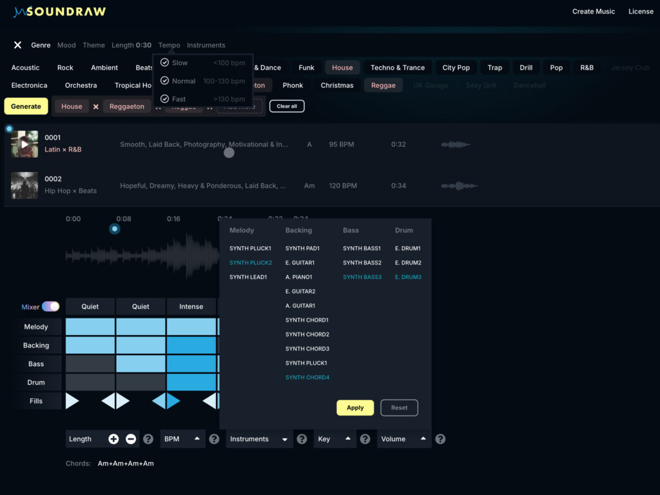The width and height of the screenshot is (660, 495).
Task: Remove the House genre tag
Action: (96, 106)
